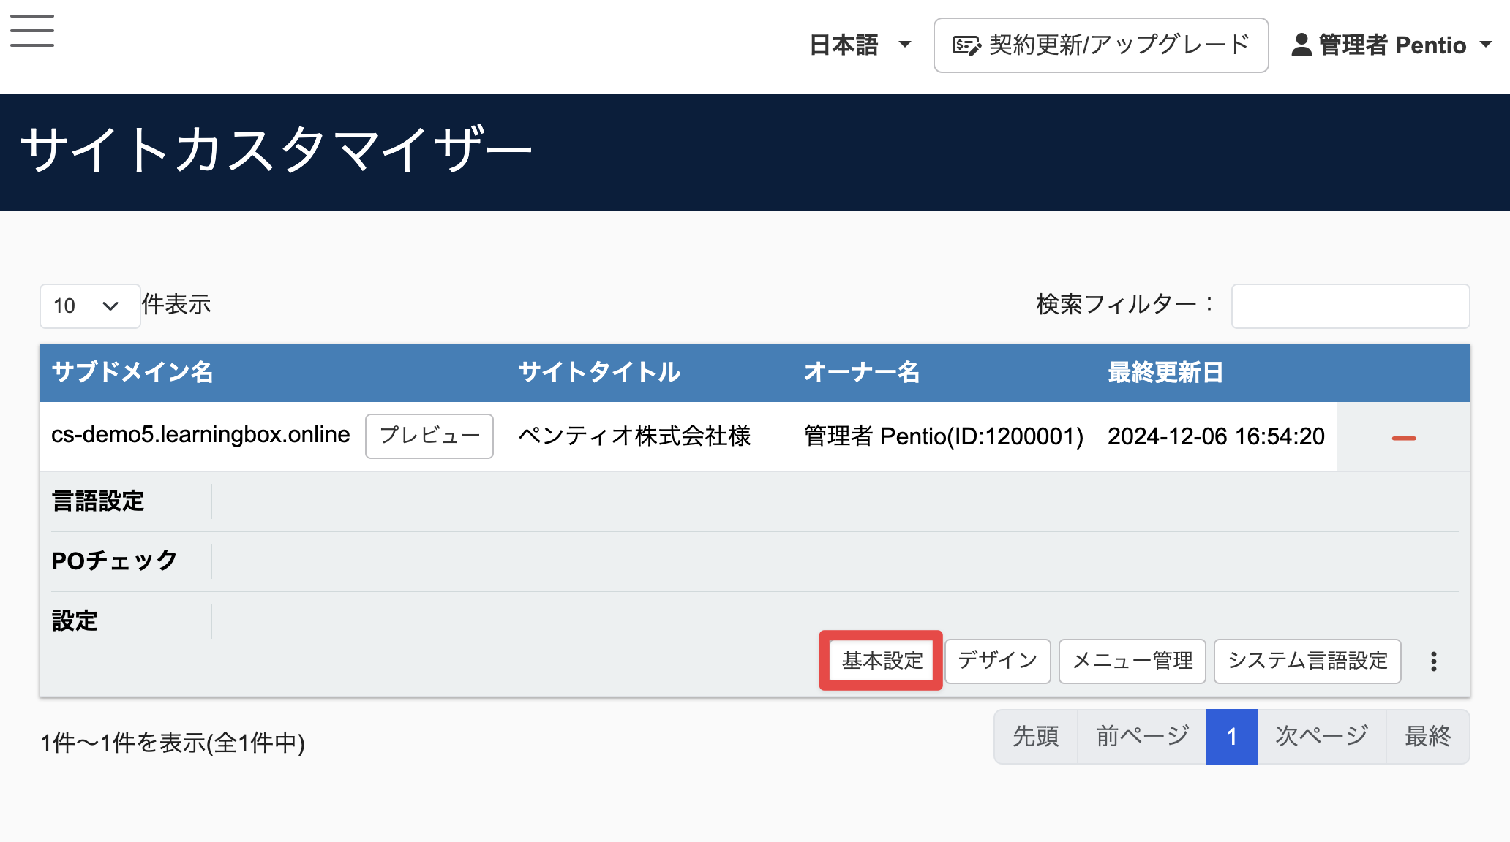Open the three-dot more options menu

[1434, 661]
